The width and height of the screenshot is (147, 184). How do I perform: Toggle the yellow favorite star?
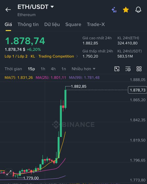point(126,10)
